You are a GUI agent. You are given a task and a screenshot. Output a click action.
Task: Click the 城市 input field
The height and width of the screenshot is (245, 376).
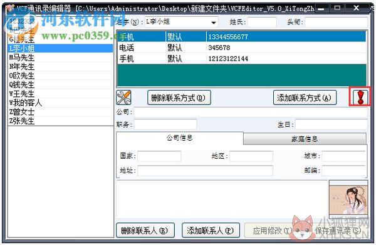pyautogui.click(x=343, y=156)
